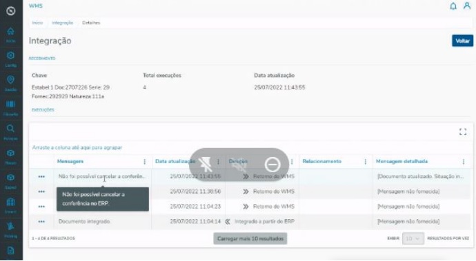The height and width of the screenshot is (261, 476).
Task: Open row actions for the 11:43:55 execution
Action: [41, 176]
